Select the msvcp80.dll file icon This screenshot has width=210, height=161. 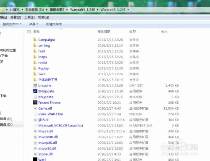click(x=35, y=143)
